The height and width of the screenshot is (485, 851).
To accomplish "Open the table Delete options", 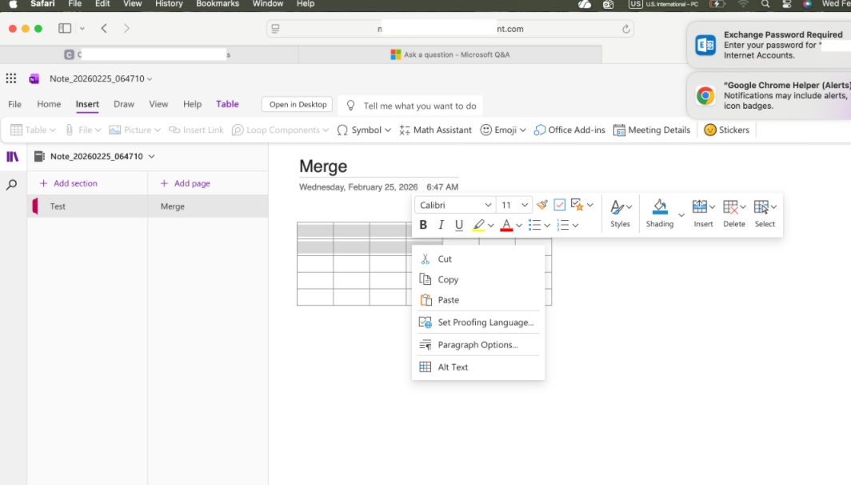I will tap(734, 213).
